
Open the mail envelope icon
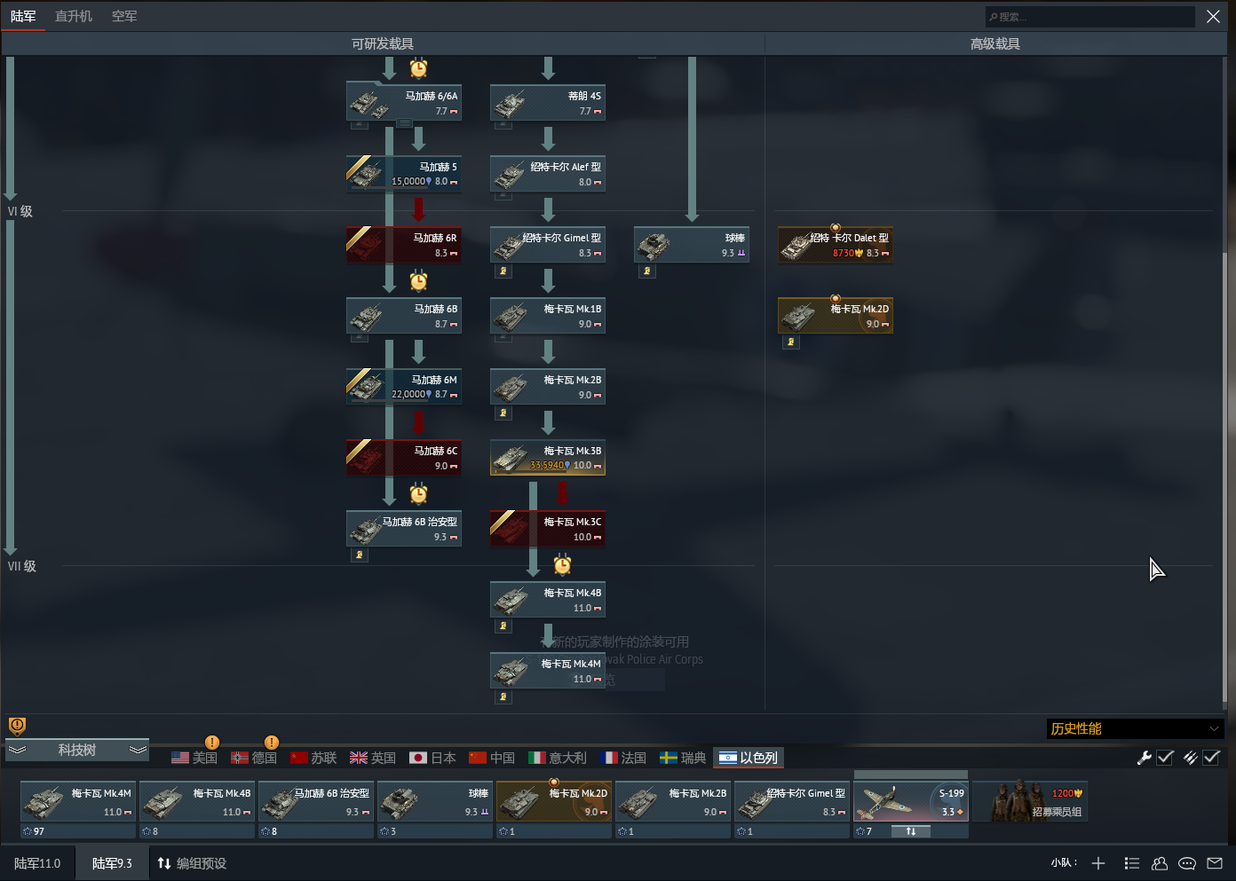(1214, 863)
